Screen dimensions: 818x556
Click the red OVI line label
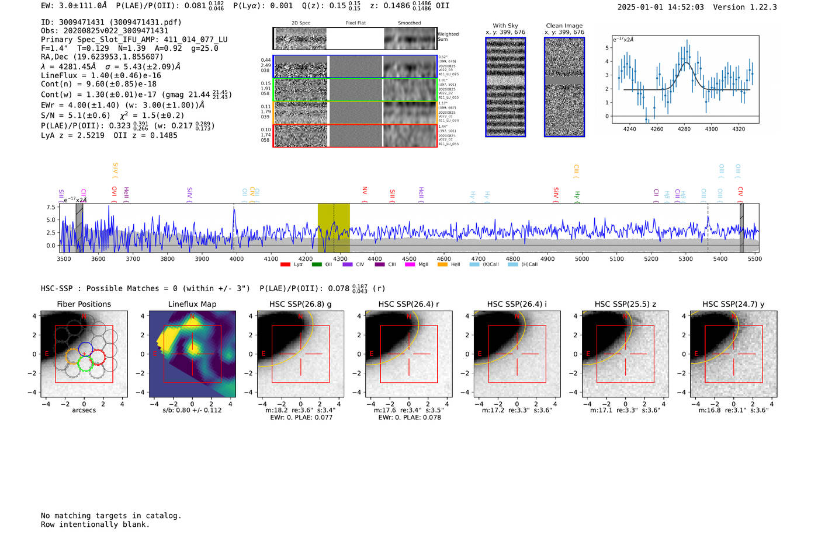(114, 194)
